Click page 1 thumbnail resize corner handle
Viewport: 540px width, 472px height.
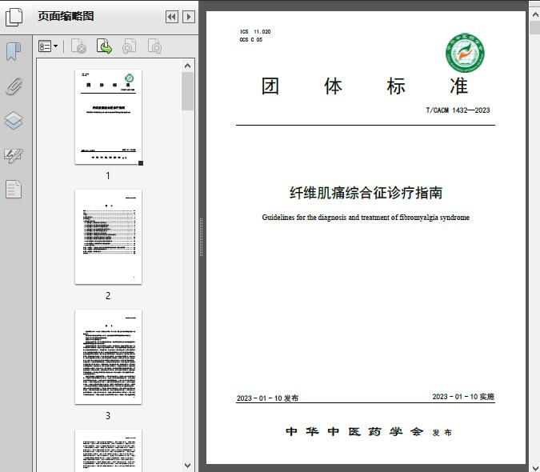pyautogui.click(x=141, y=163)
